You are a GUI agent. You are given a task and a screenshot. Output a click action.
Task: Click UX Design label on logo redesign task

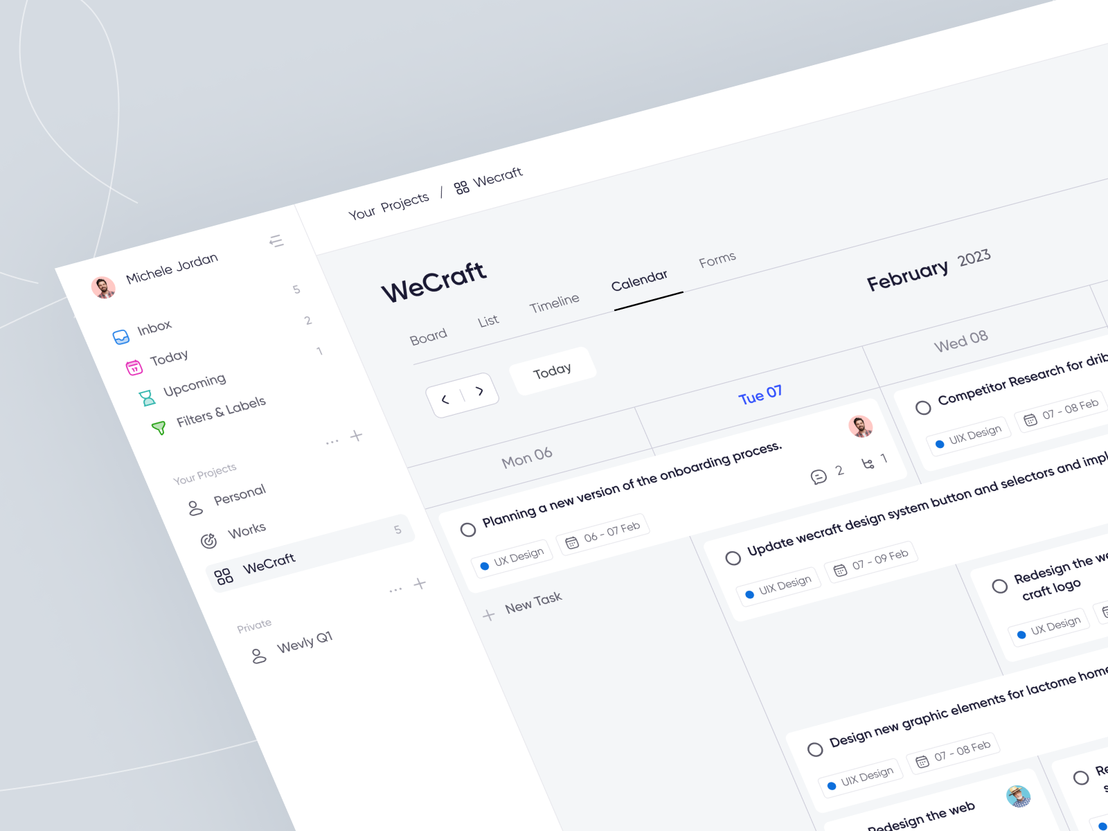[1048, 628]
